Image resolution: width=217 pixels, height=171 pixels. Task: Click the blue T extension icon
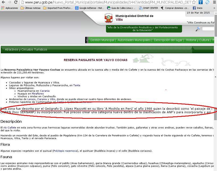click(x=201, y=2)
